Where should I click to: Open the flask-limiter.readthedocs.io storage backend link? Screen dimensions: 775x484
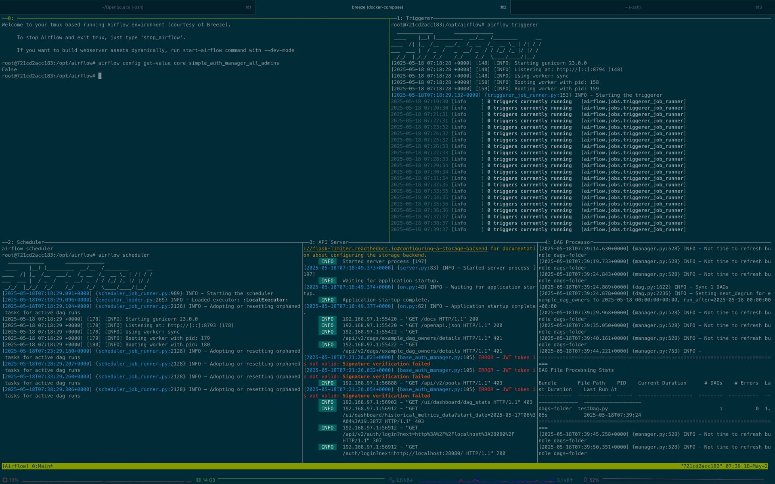pos(395,249)
